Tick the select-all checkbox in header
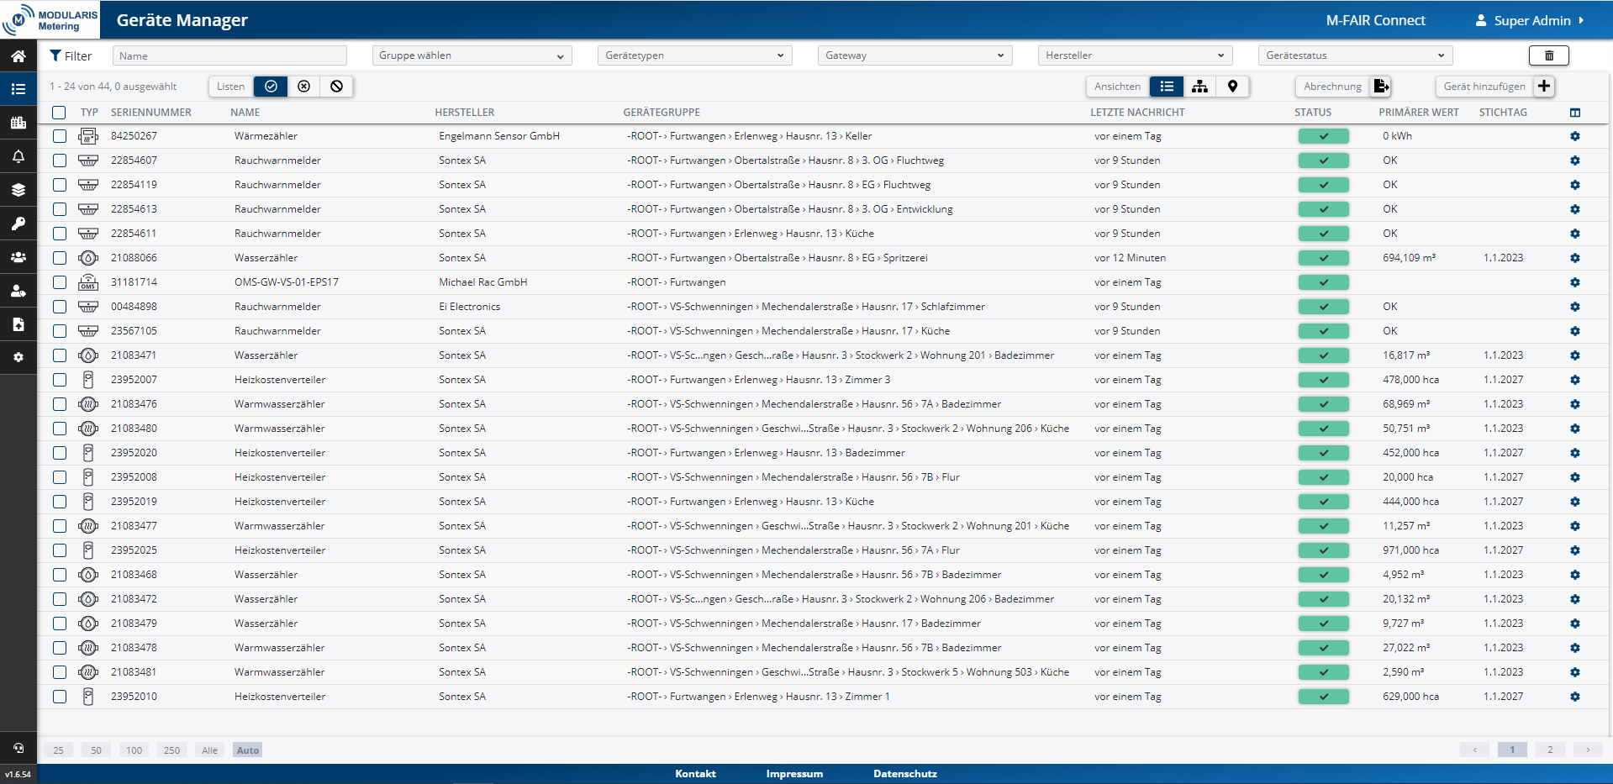The width and height of the screenshot is (1613, 784). (x=59, y=113)
